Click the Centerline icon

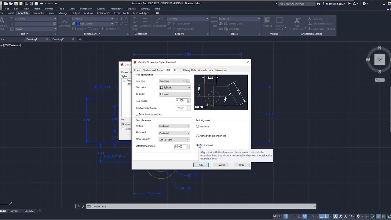[145, 20]
